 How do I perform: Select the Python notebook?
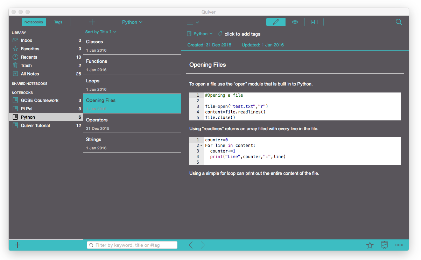click(x=46, y=117)
